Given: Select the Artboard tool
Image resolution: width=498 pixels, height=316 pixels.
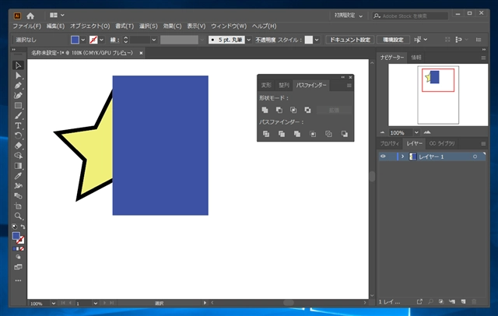Looking at the screenshot, I should coord(18,205).
